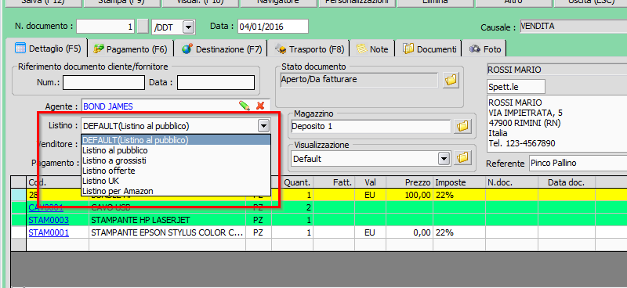The height and width of the screenshot is (288, 627).
Task: Select cell STAMPANTE HP LASERJET
Action: point(167,220)
